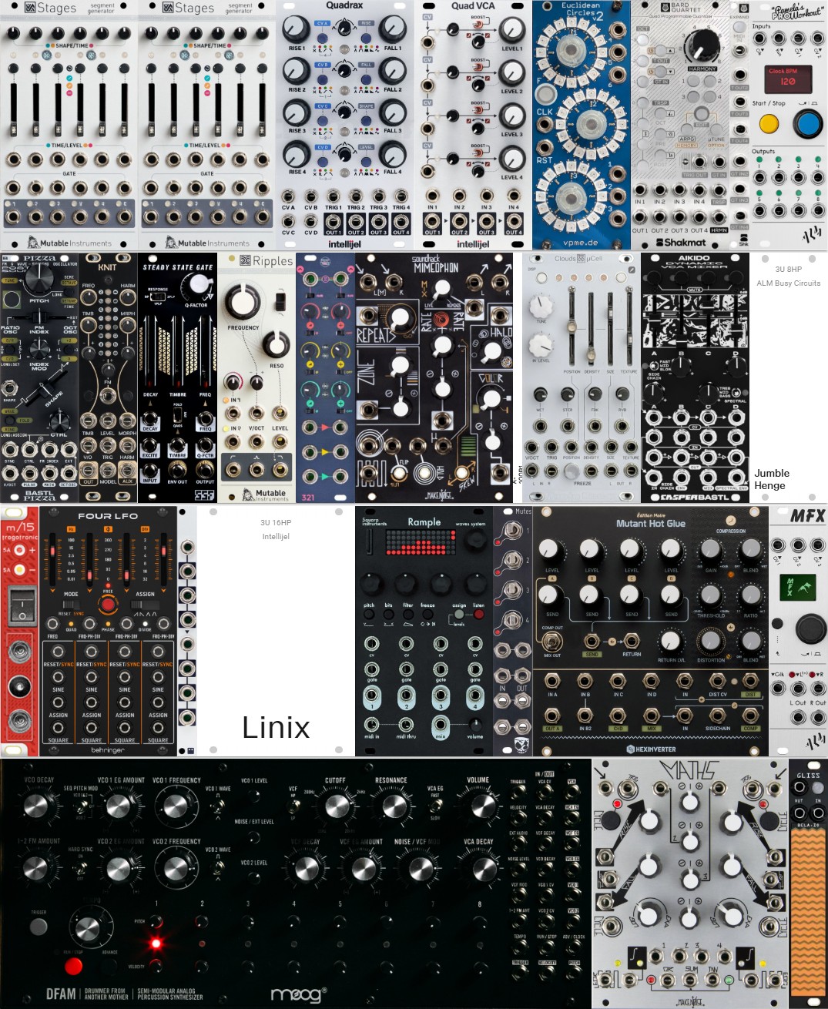Click the Mimeophon REPEATS knob
The height and width of the screenshot is (1009, 828).
coord(399,317)
